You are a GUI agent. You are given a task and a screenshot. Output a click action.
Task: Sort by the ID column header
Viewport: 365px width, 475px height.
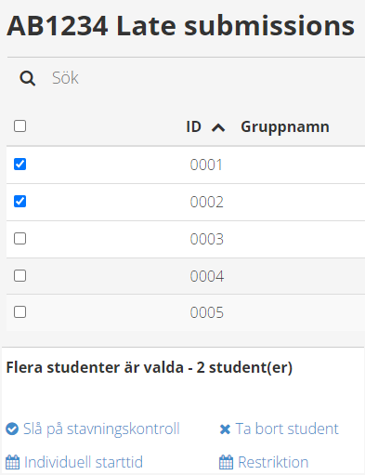point(194,126)
